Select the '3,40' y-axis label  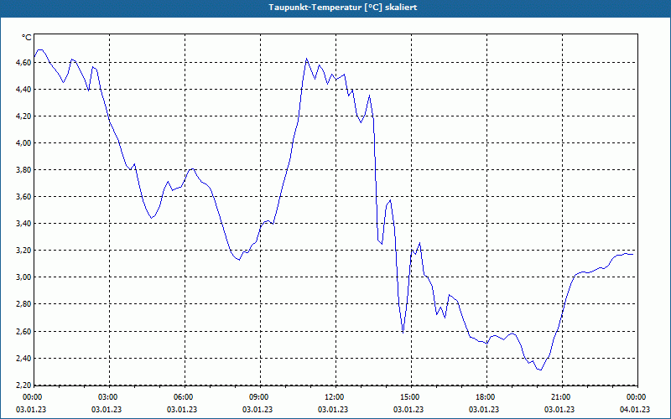pyautogui.click(x=24, y=224)
